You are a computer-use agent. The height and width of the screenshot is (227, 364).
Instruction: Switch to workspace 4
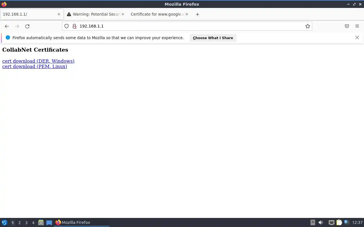(x=33, y=222)
